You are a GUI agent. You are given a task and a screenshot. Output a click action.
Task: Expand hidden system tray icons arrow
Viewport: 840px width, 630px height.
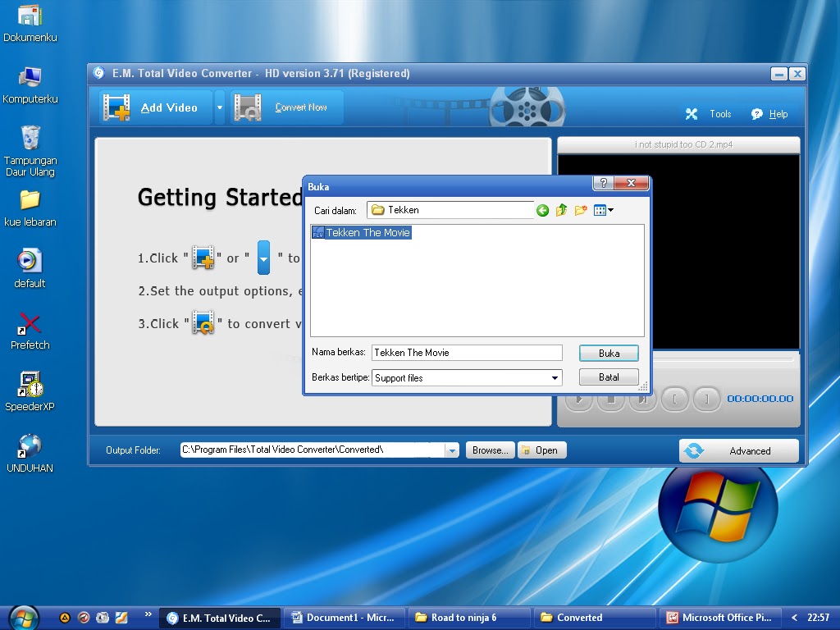(794, 618)
